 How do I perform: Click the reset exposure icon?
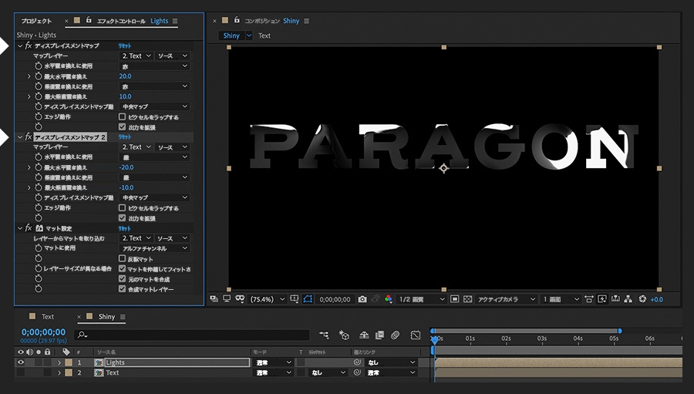pyautogui.click(x=642, y=299)
